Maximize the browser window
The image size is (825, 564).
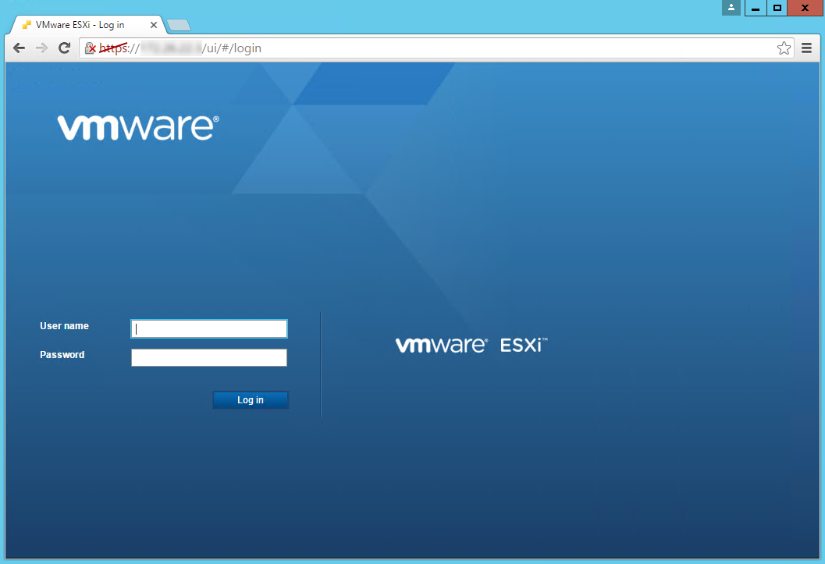777,8
